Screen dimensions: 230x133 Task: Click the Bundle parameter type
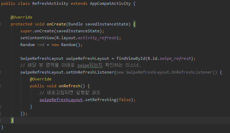click(76, 24)
